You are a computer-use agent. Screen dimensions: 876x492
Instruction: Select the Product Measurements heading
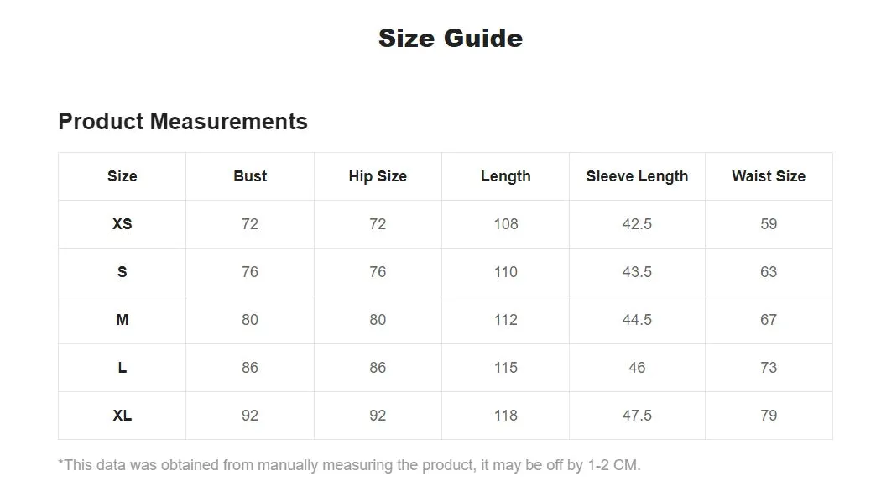pos(183,122)
